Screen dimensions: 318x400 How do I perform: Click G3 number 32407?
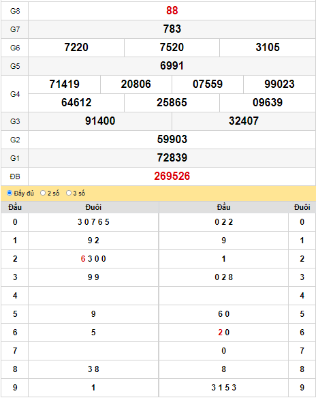244,121
